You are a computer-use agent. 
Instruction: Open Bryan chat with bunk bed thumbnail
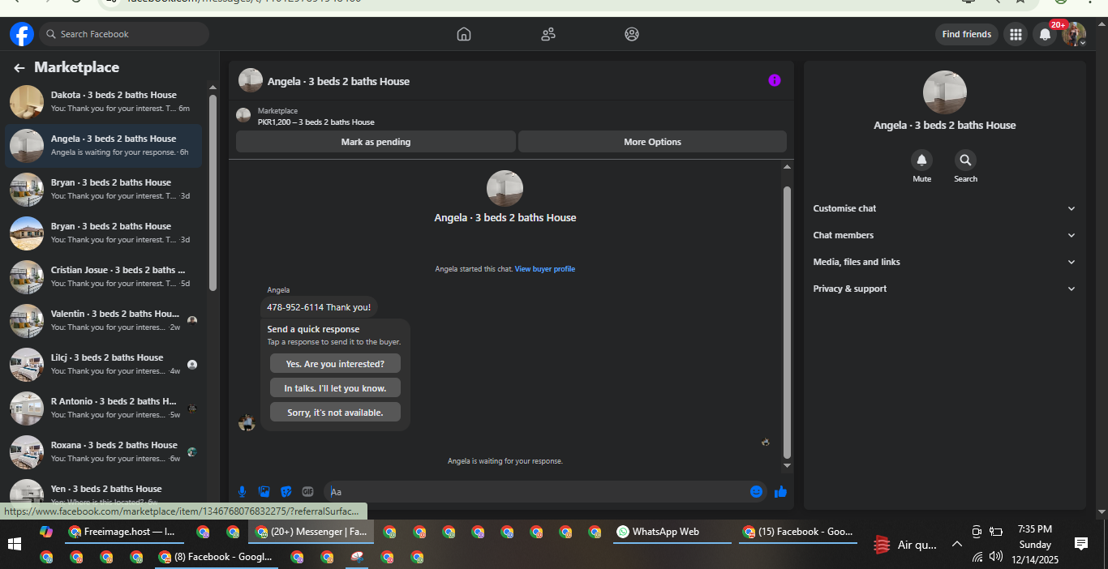[x=104, y=190]
